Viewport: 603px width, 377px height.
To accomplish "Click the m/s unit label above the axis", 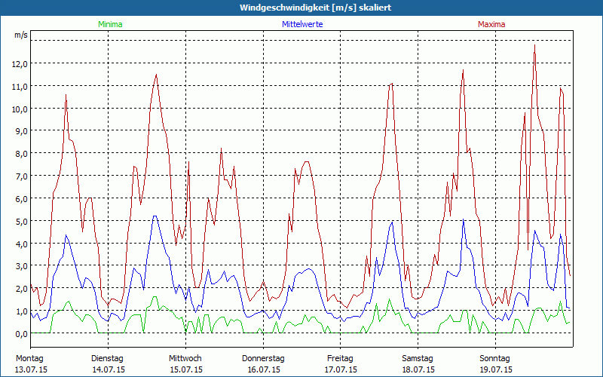I will point(20,35).
